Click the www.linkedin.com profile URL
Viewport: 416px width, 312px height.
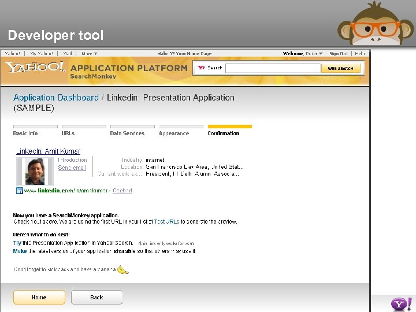[66, 191]
